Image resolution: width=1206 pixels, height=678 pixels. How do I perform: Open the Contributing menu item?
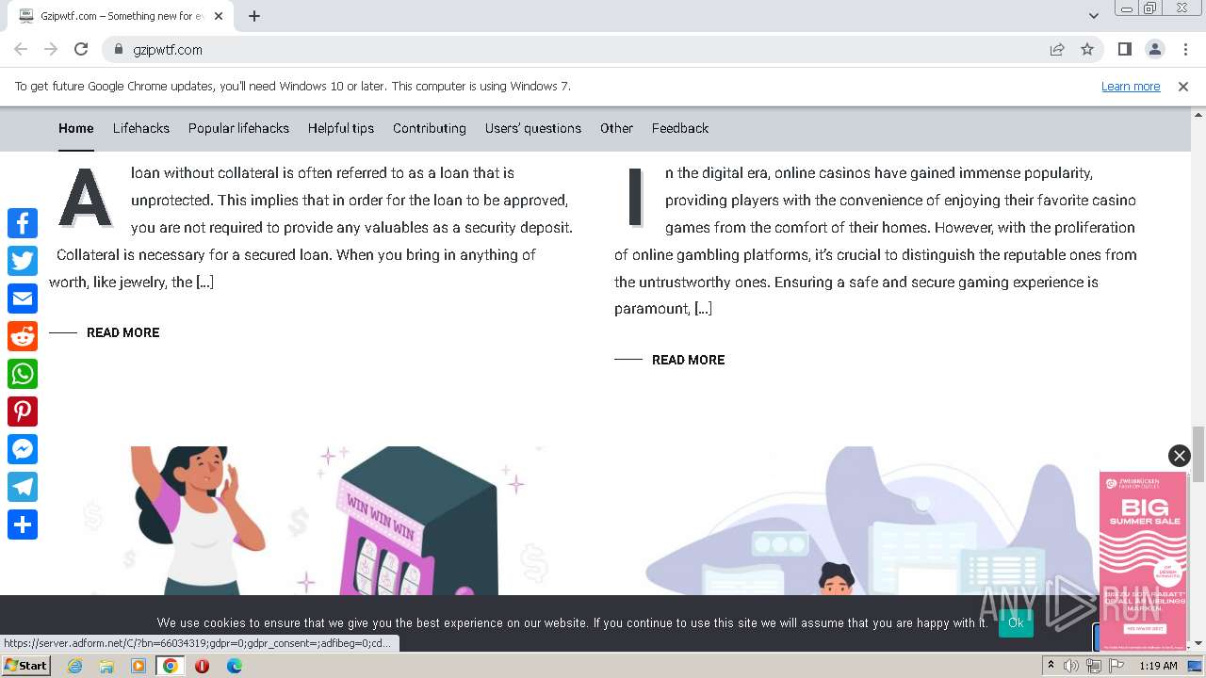tap(430, 128)
